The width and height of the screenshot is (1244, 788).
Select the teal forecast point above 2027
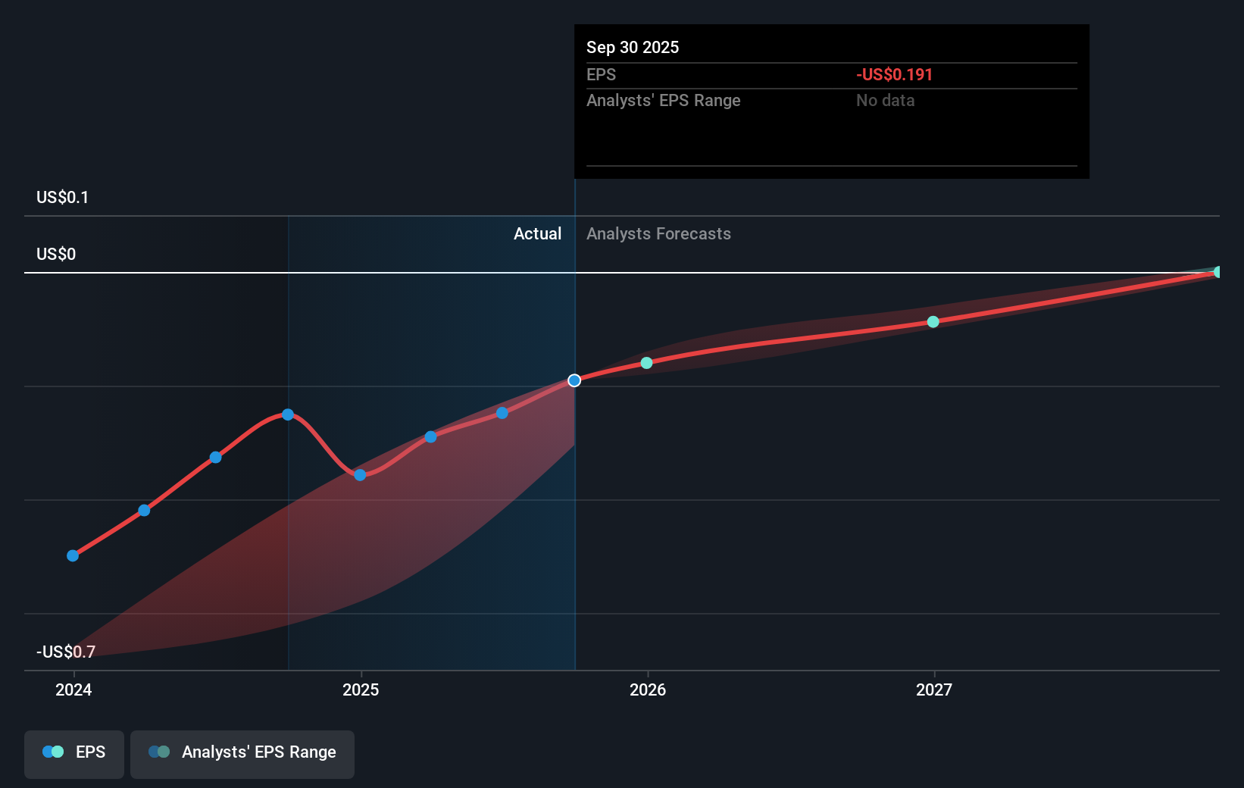[933, 321]
